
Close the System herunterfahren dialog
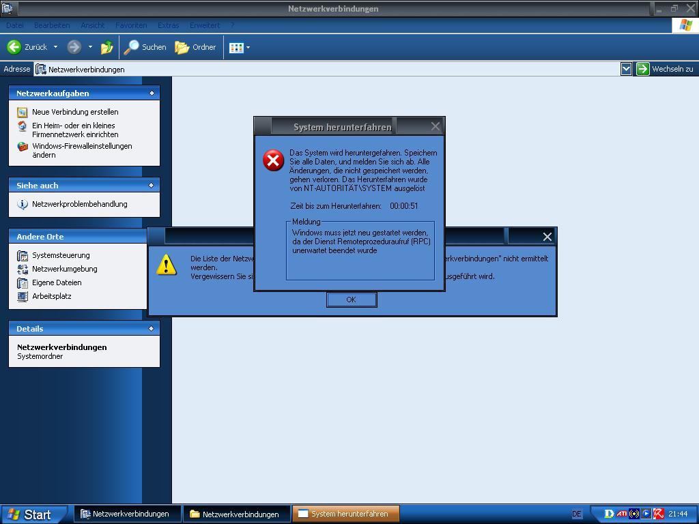[x=436, y=126]
